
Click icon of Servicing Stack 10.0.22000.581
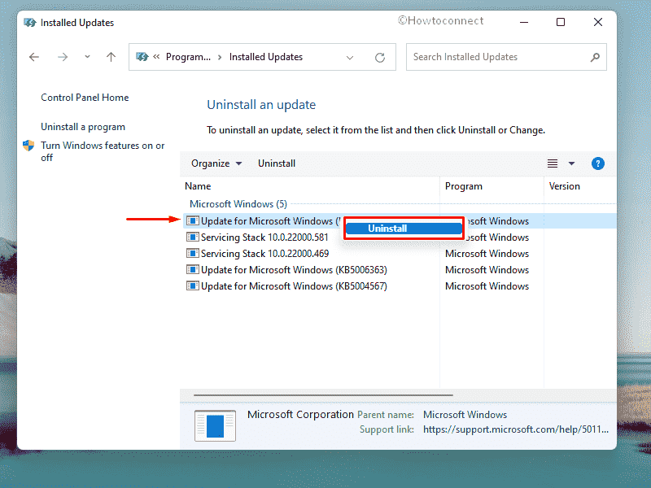[193, 237]
